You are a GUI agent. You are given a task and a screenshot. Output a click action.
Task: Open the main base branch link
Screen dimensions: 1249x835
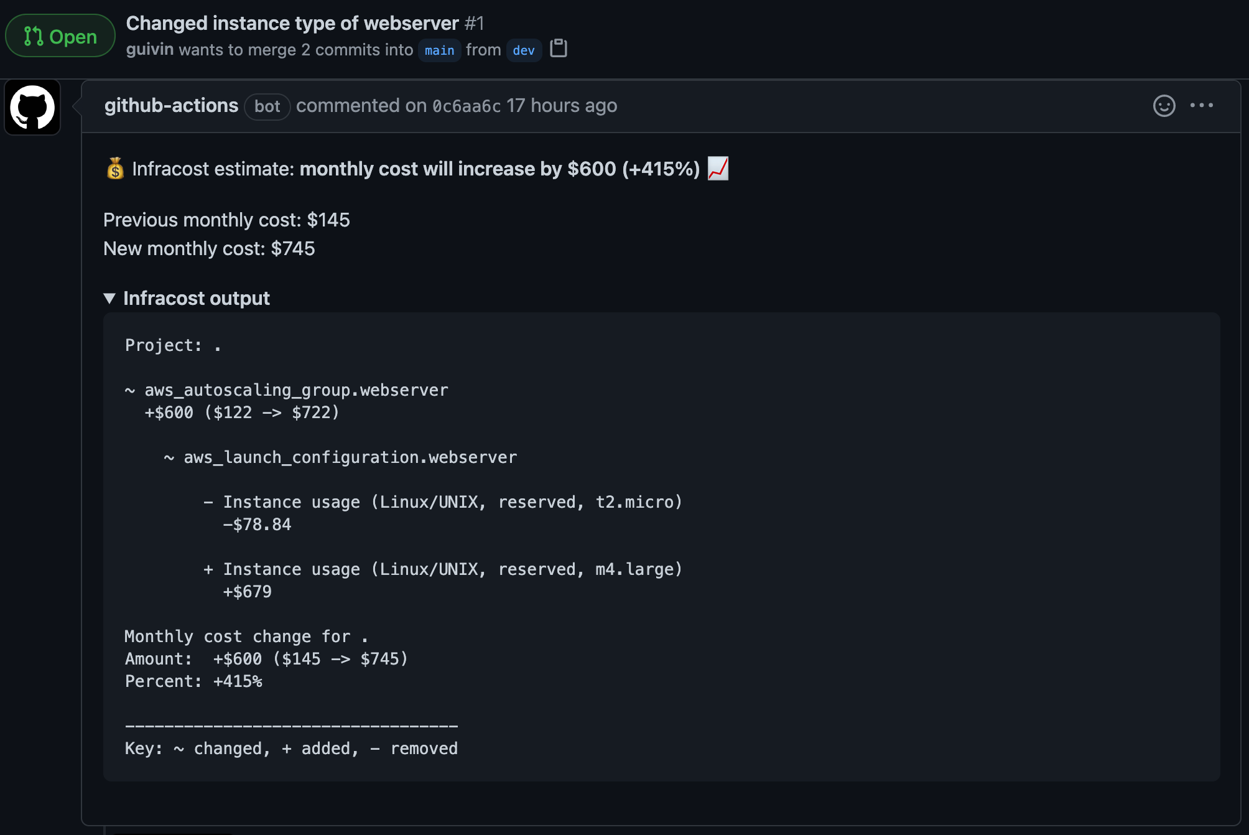click(x=439, y=50)
